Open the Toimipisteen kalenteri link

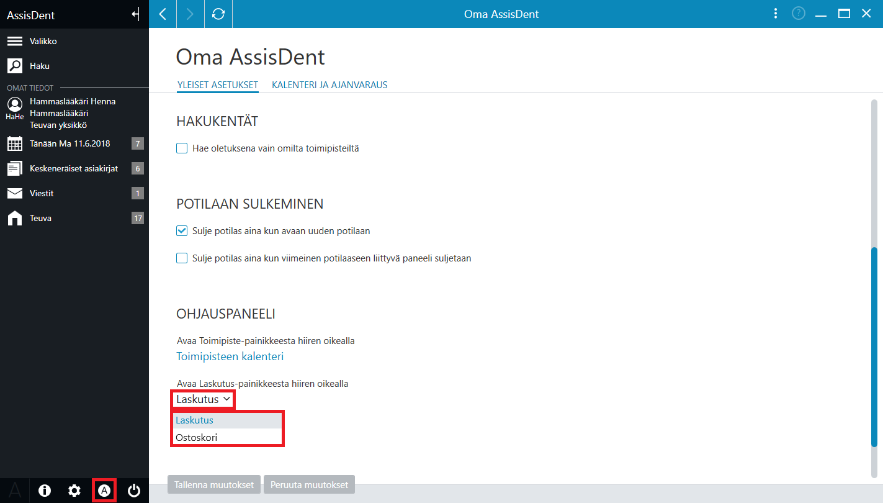[x=230, y=356]
